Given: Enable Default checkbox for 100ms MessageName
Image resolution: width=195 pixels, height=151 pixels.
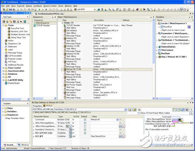Looking at the screenshot, I should click(85, 126).
